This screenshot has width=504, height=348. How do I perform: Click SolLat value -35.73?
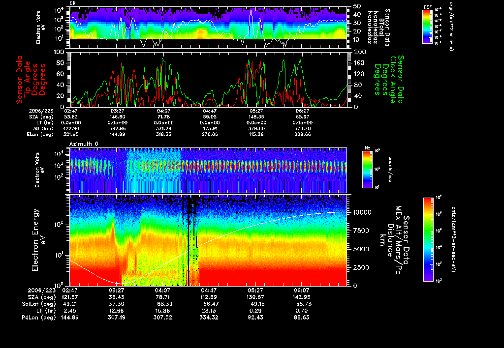pyautogui.click(x=302, y=304)
